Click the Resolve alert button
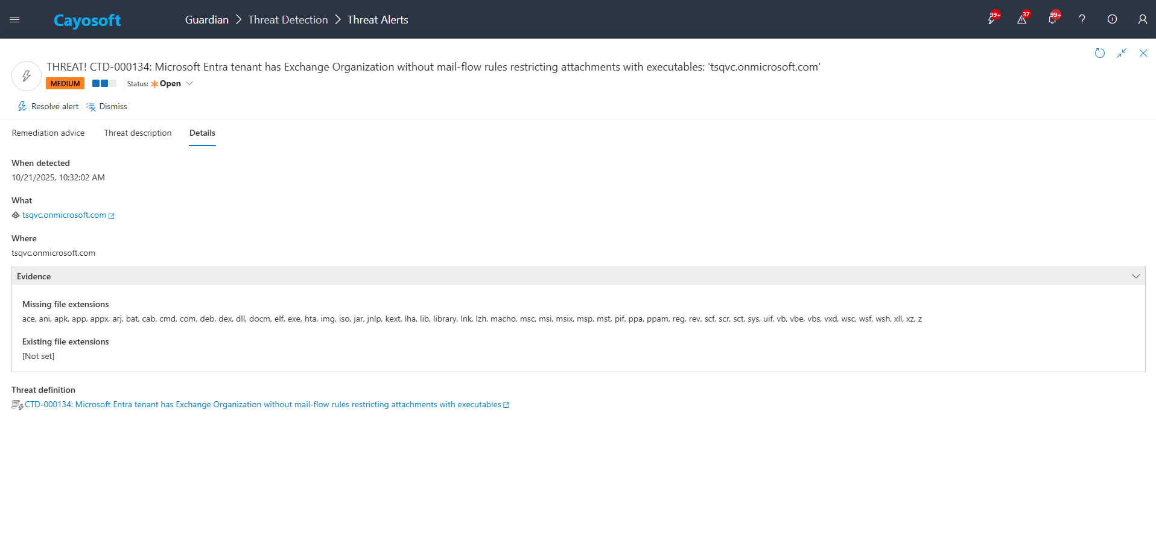The width and height of the screenshot is (1156, 549). [x=48, y=107]
